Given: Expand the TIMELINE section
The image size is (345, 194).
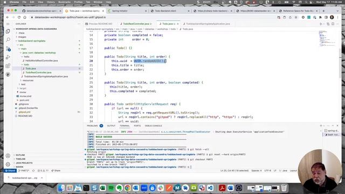Looking at the screenshot, I should pyautogui.click(x=20, y=159).
